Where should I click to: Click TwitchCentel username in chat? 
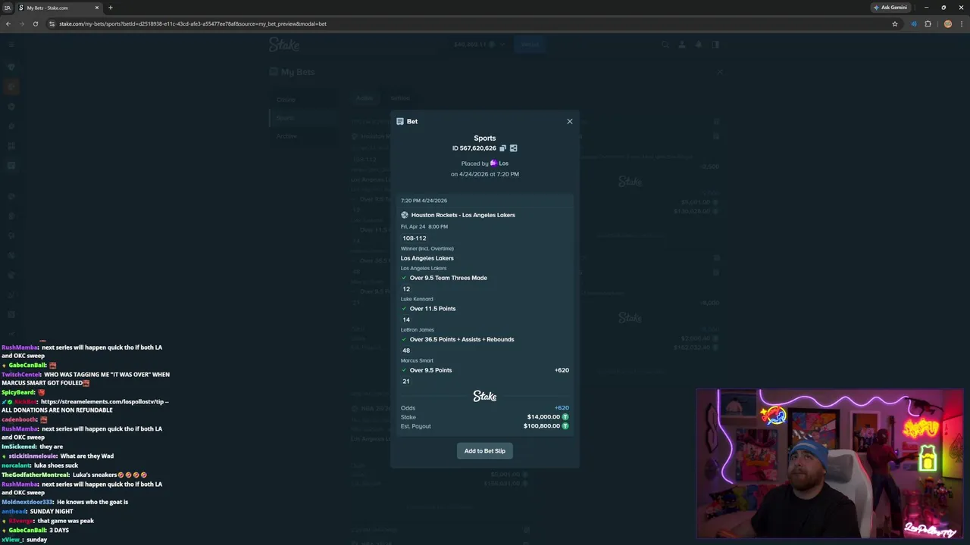[x=21, y=375]
